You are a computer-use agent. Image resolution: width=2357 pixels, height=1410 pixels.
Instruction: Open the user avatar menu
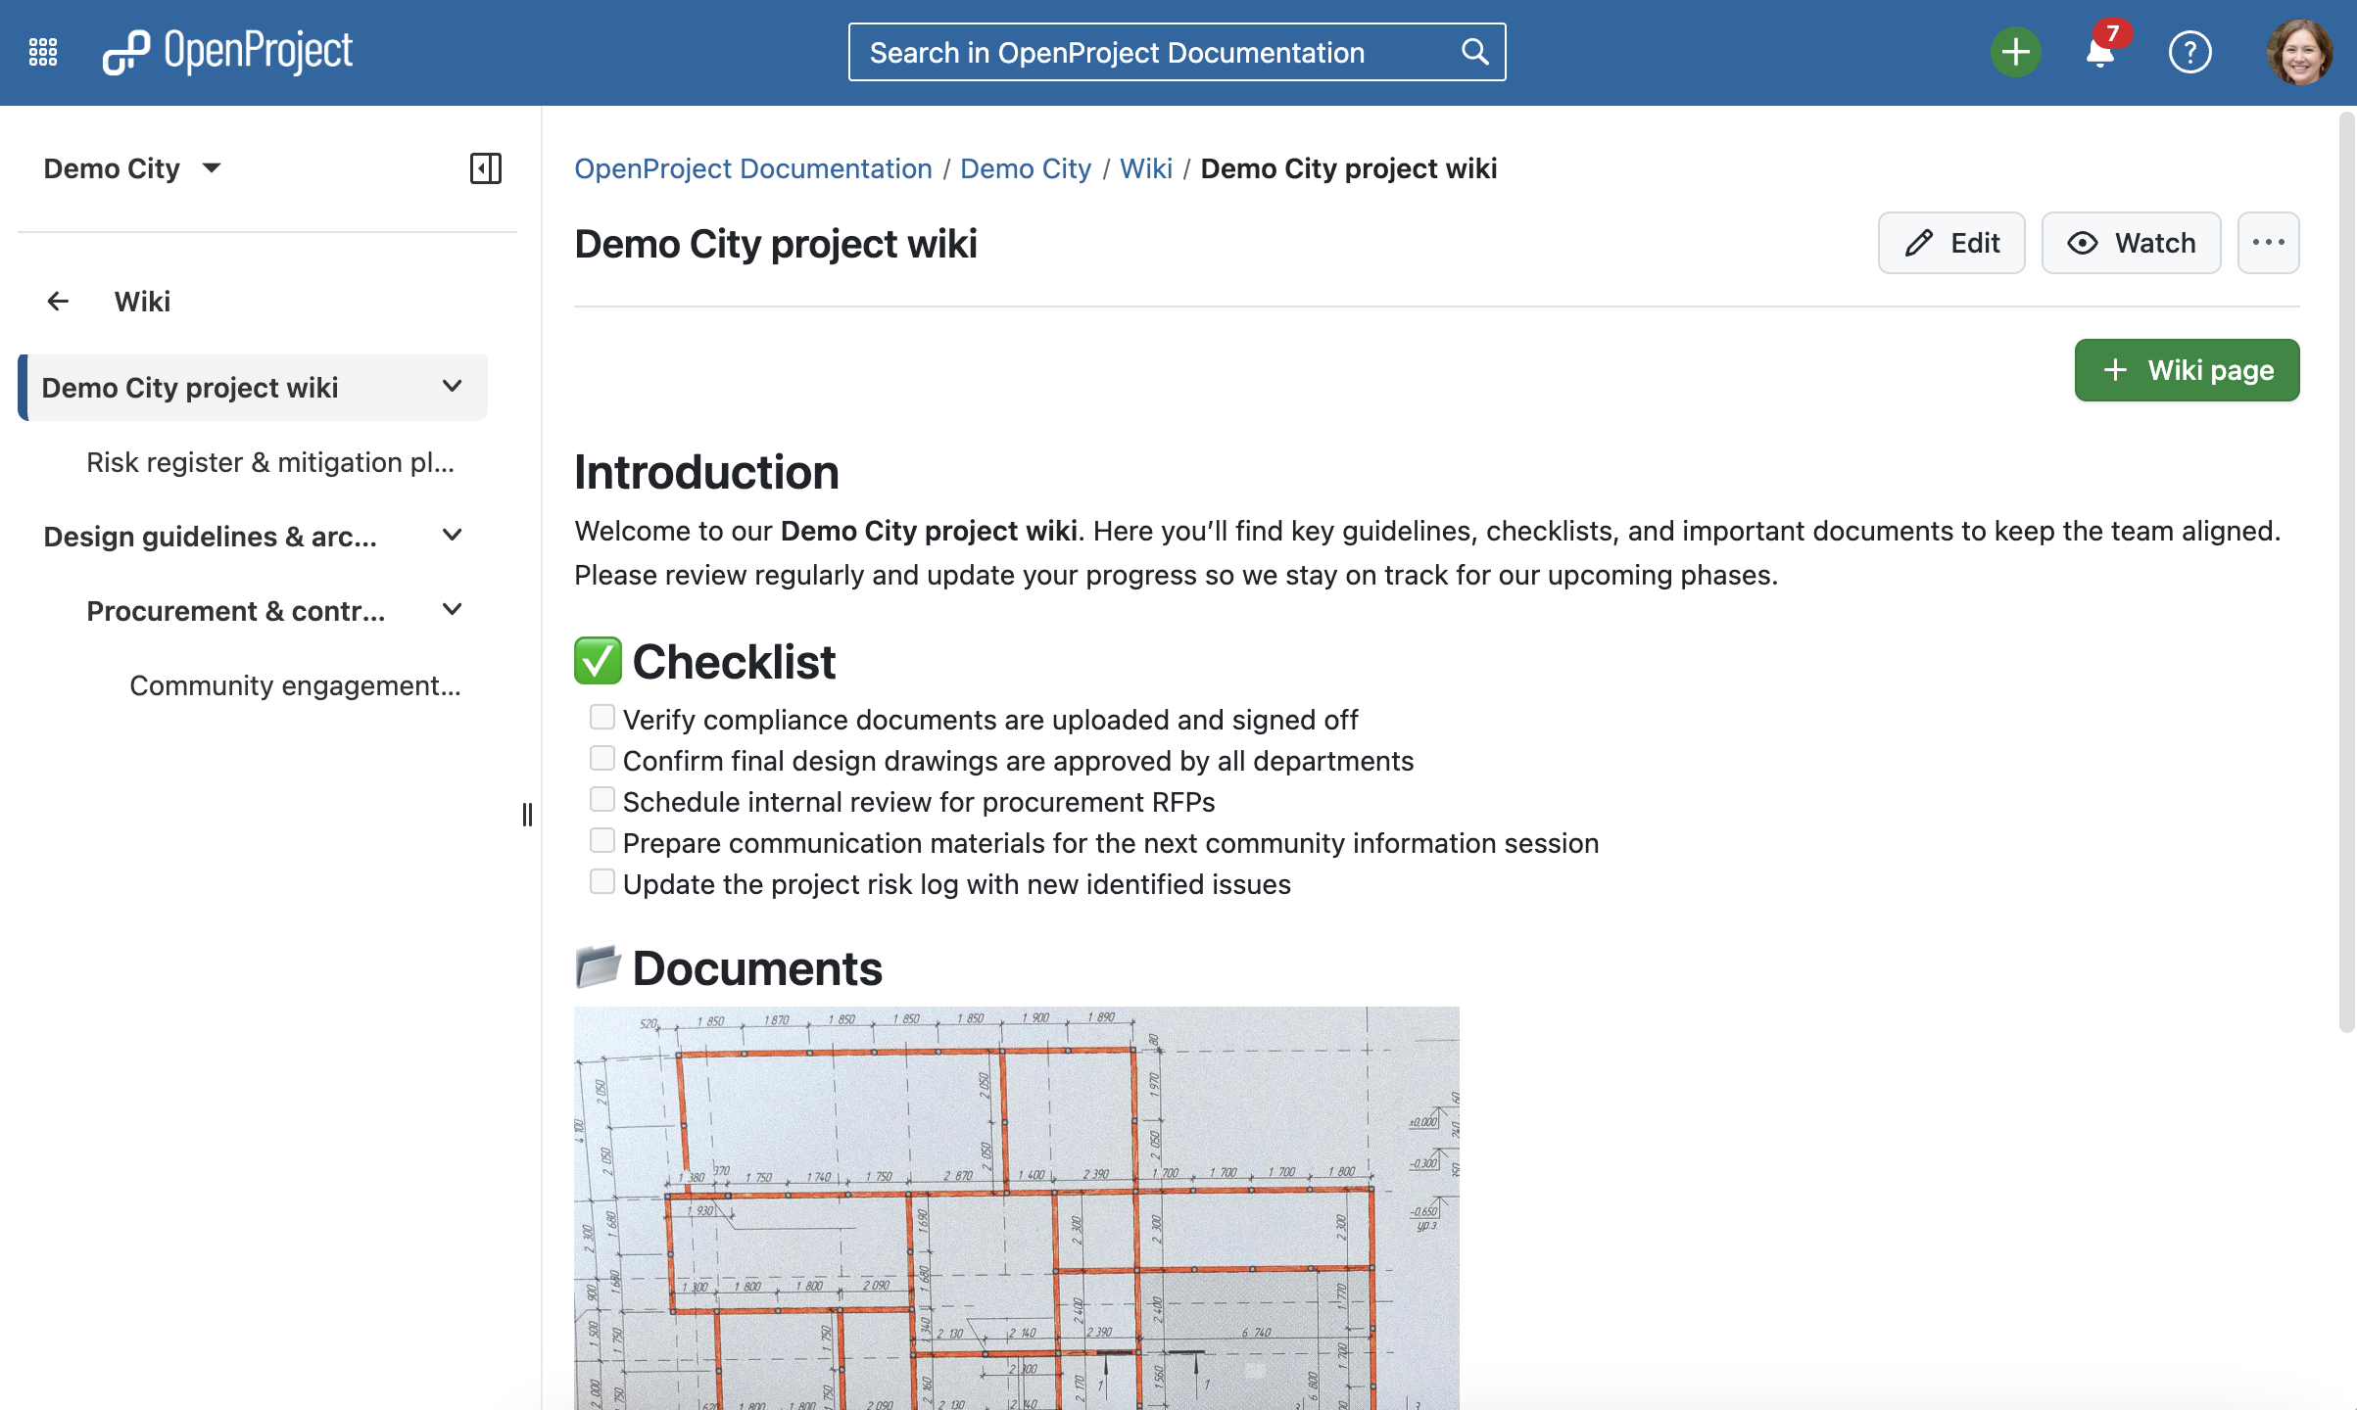[x=2298, y=52]
